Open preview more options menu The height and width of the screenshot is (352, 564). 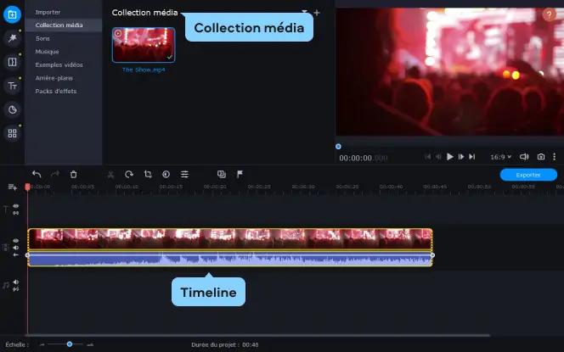click(x=555, y=157)
